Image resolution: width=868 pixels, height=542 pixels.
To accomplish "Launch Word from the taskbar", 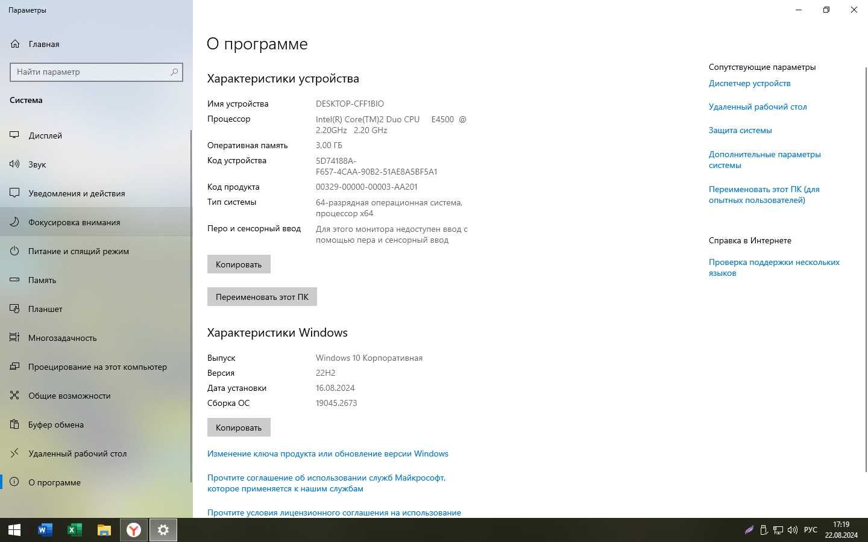I will coord(45,530).
